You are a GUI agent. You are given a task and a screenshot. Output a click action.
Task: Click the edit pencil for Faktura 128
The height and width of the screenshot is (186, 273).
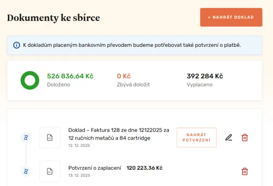tap(229, 137)
